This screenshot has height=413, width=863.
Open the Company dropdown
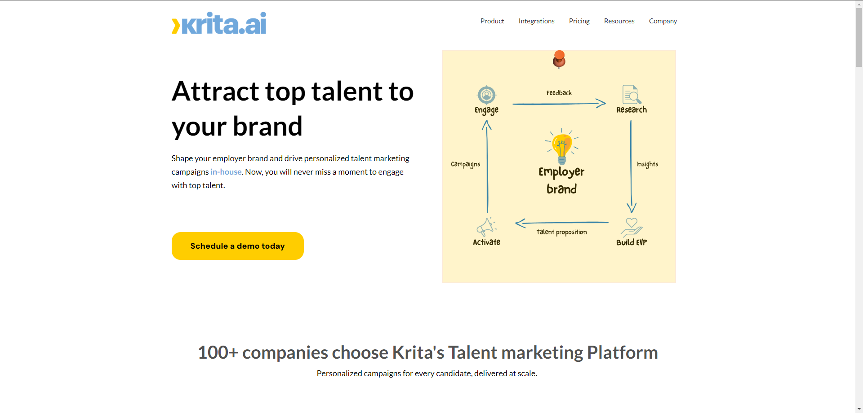click(x=663, y=21)
